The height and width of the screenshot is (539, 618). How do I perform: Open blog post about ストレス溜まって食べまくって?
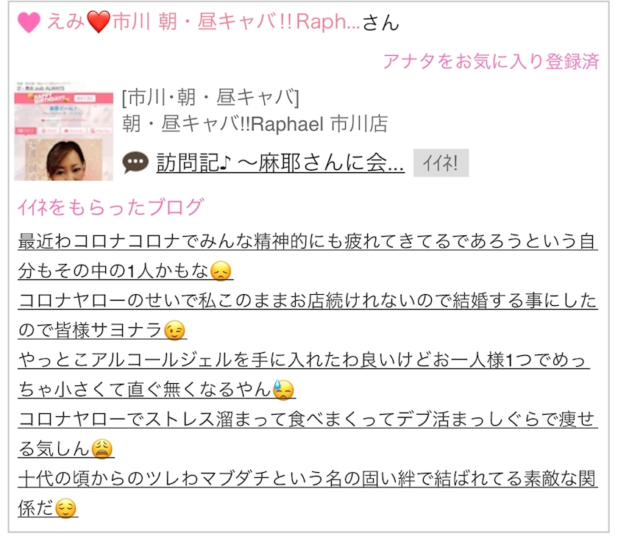308,434
